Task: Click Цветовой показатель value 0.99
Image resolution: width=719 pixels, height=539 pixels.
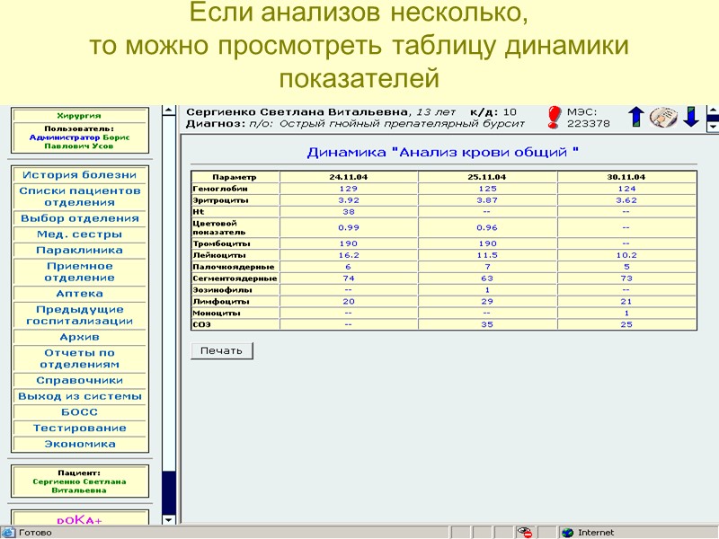Action: 349,228
